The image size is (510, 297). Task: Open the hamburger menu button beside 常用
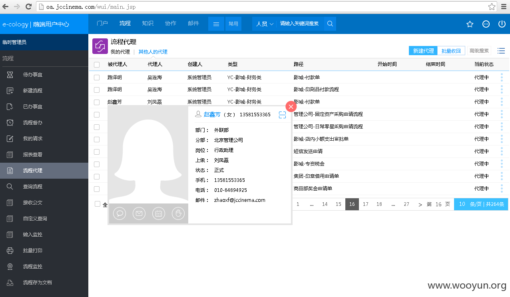[x=216, y=24]
